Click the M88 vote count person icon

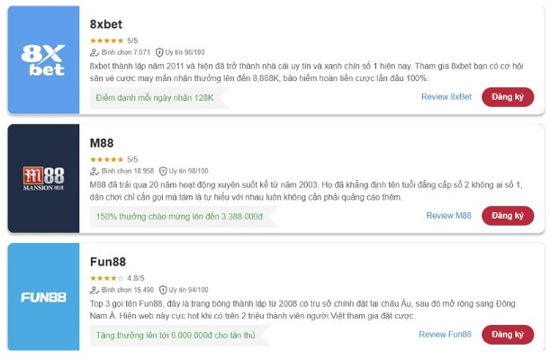tap(95, 172)
